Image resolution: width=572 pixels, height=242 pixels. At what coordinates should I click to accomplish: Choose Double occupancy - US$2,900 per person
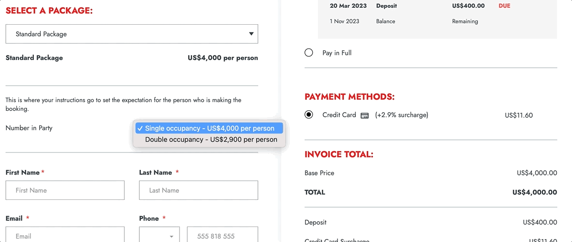tap(210, 139)
